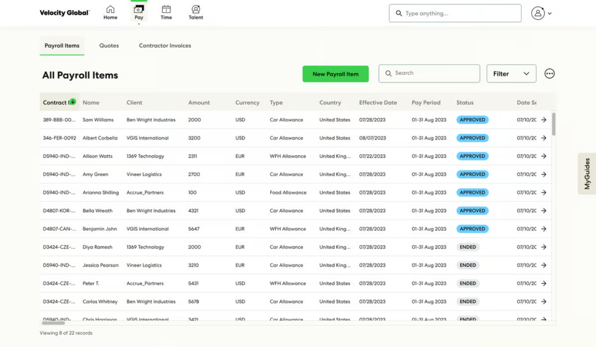This screenshot has width=596, height=347.
Task: Open the Home navigation icon
Action: click(x=110, y=12)
